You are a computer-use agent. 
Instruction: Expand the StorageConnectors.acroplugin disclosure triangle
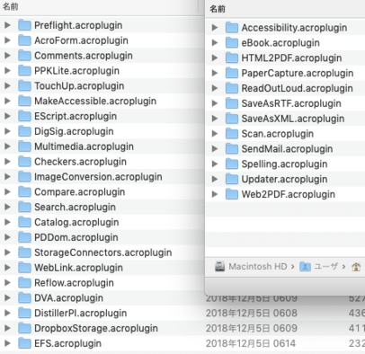pos(7,252)
